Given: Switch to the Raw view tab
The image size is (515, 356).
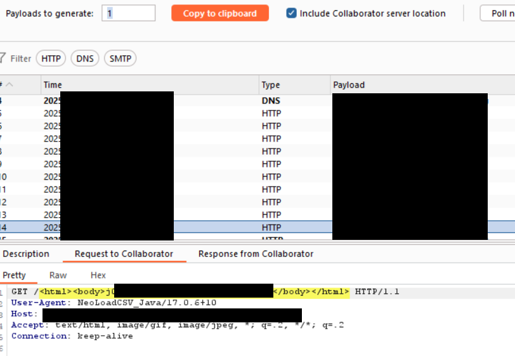Looking at the screenshot, I should pos(58,275).
